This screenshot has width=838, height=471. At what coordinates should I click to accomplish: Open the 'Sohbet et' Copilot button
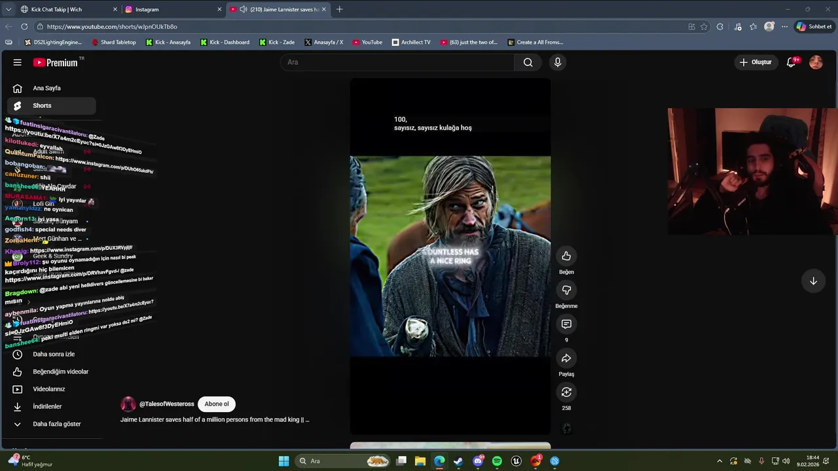(x=814, y=27)
